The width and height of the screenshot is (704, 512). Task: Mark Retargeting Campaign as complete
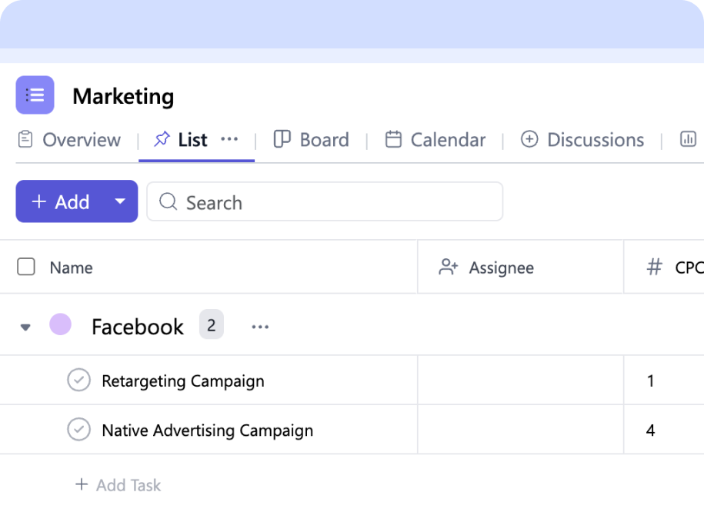pos(78,381)
